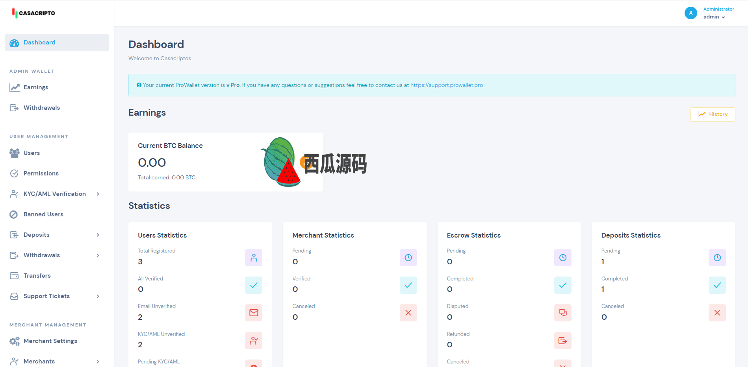Click Escrow Pending clock icon

pyautogui.click(x=563, y=258)
